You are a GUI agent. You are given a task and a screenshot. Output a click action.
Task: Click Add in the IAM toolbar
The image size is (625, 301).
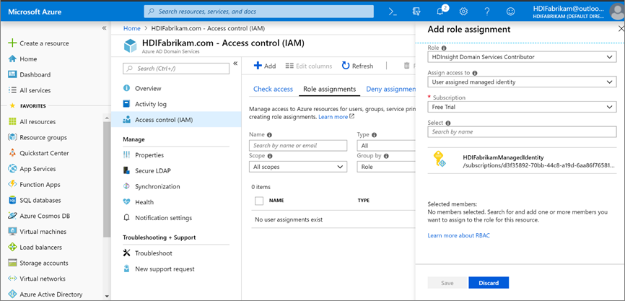pyautogui.click(x=265, y=66)
